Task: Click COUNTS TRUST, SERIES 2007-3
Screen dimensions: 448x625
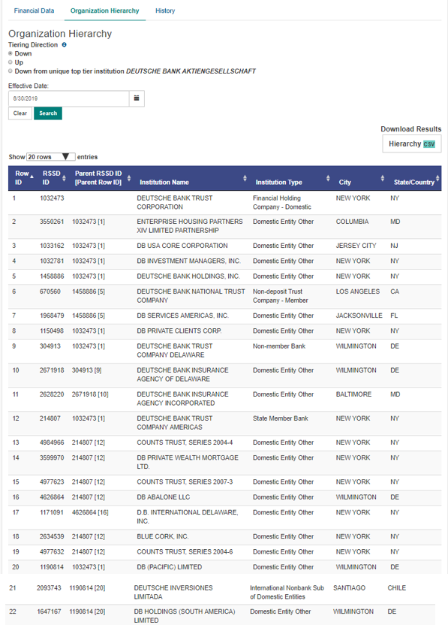Action: click(x=185, y=482)
